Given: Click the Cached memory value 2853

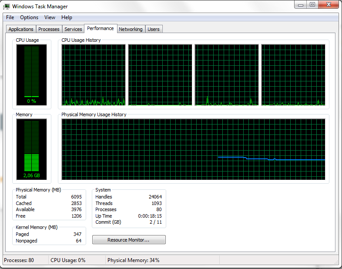Looking at the screenshot, I should [x=76, y=203].
